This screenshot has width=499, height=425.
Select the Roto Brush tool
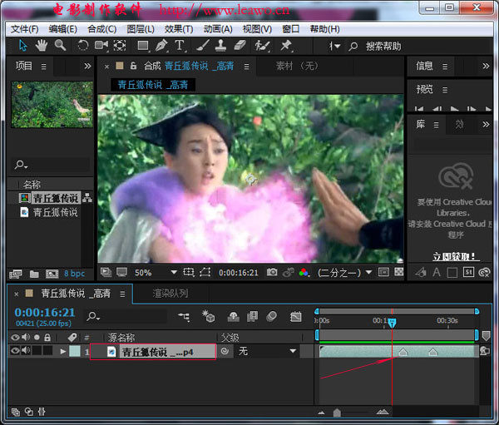click(263, 46)
